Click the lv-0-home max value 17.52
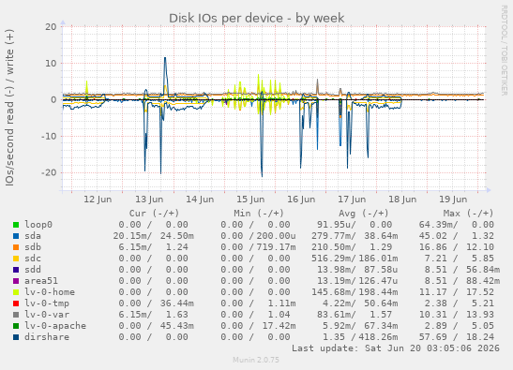Screen dimensions: 513x370 pos(479,292)
